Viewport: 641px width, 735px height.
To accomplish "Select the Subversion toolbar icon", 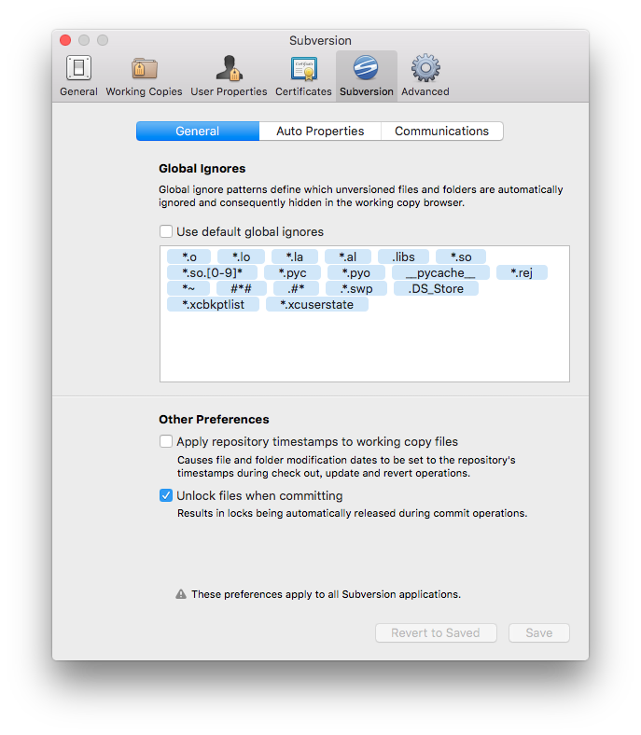I will click(366, 75).
